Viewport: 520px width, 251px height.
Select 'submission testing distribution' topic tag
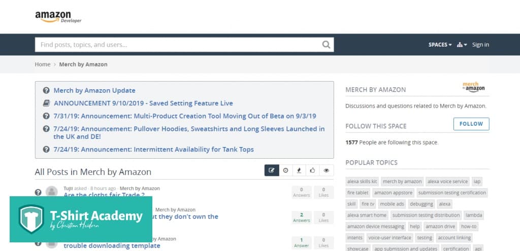[426, 215]
